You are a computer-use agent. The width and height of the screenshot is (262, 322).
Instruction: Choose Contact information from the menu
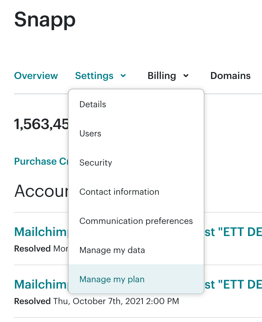click(119, 192)
